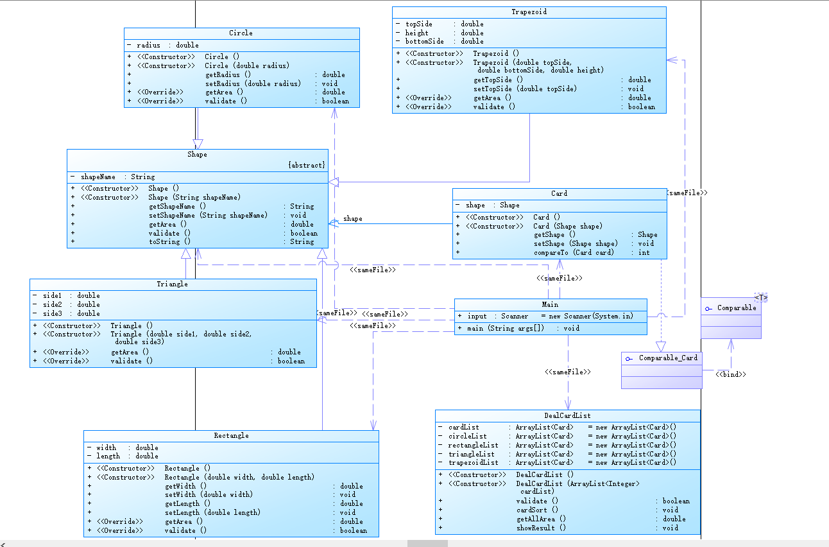Select the Triangle class title
Viewport: 829px width, 547px height.
tap(173, 284)
